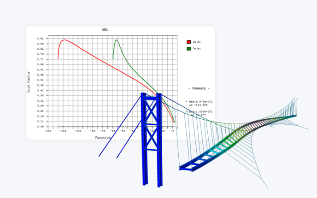
Task: Click the peak of the green curve
Action: (x=117, y=40)
